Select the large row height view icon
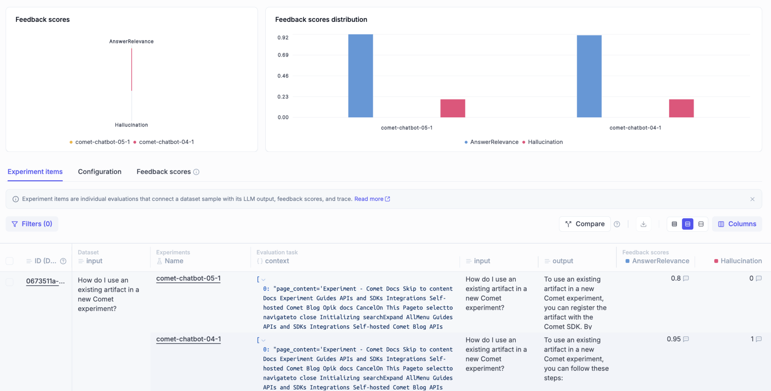Viewport: 771px width, 391px height. pyautogui.click(x=701, y=224)
